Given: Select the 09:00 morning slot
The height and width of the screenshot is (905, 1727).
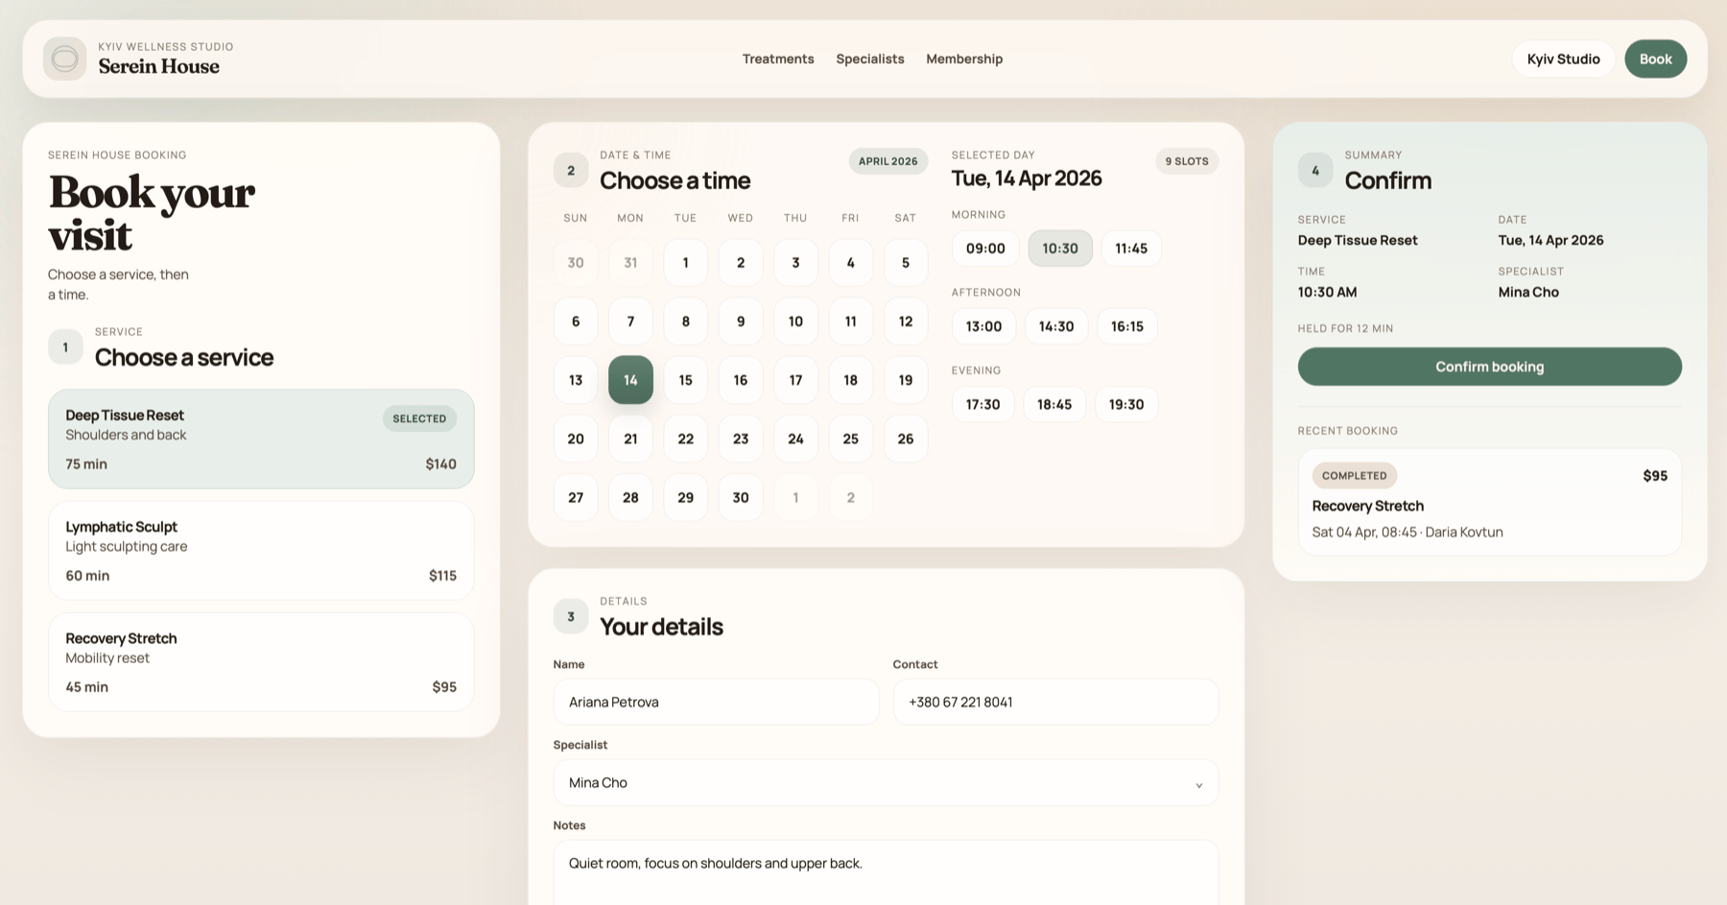Looking at the screenshot, I should coord(985,249).
